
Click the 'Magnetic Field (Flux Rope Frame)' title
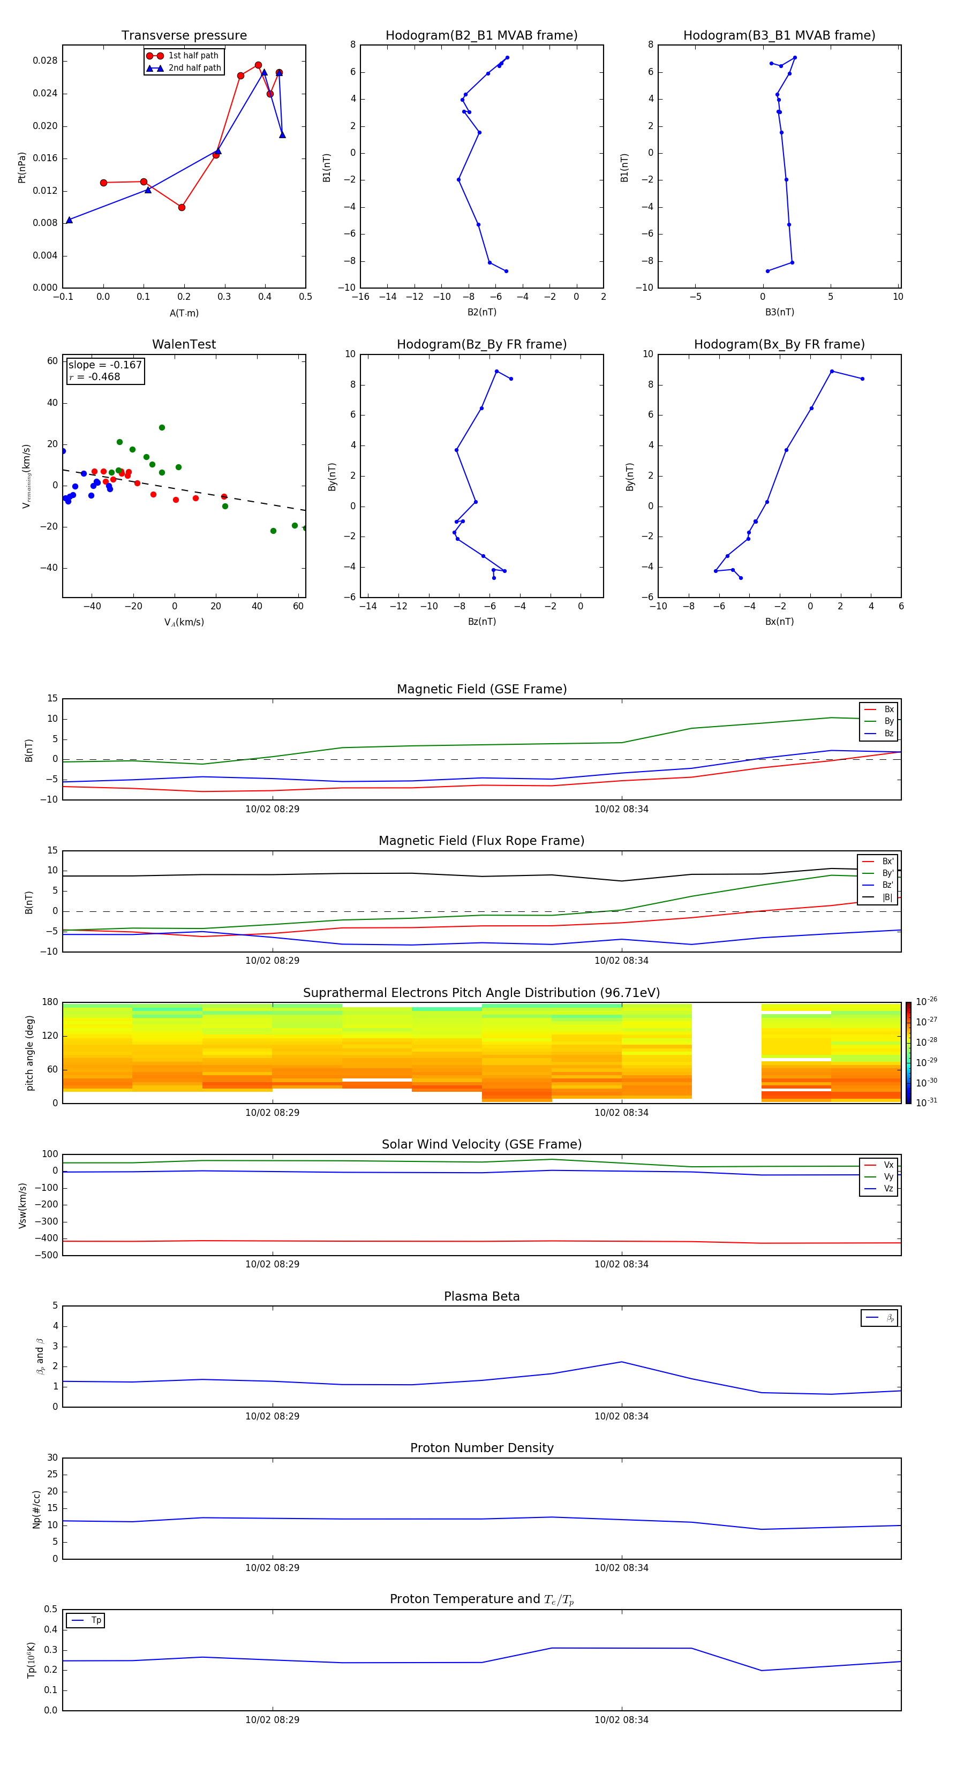pos(481,841)
